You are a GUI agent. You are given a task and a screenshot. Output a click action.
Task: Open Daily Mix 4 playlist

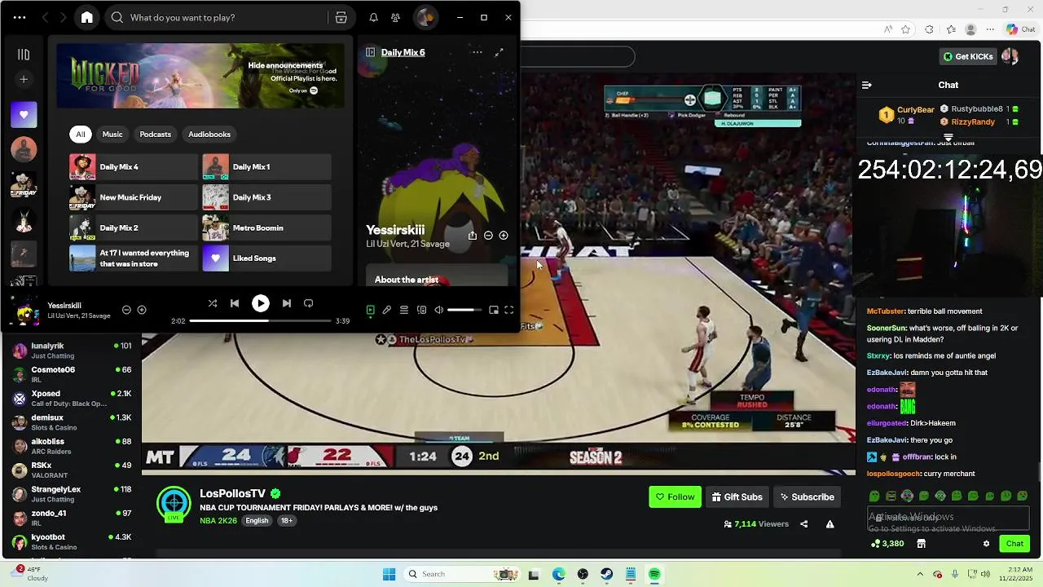coord(134,167)
